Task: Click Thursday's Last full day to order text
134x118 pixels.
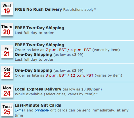Action: tap(34, 33)
